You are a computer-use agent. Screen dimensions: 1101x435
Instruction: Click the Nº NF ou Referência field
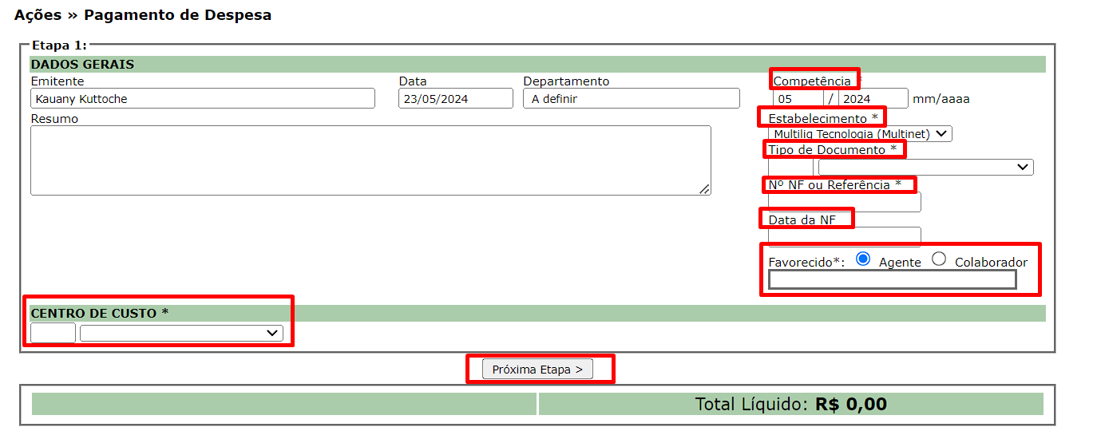tap(844, 202)
